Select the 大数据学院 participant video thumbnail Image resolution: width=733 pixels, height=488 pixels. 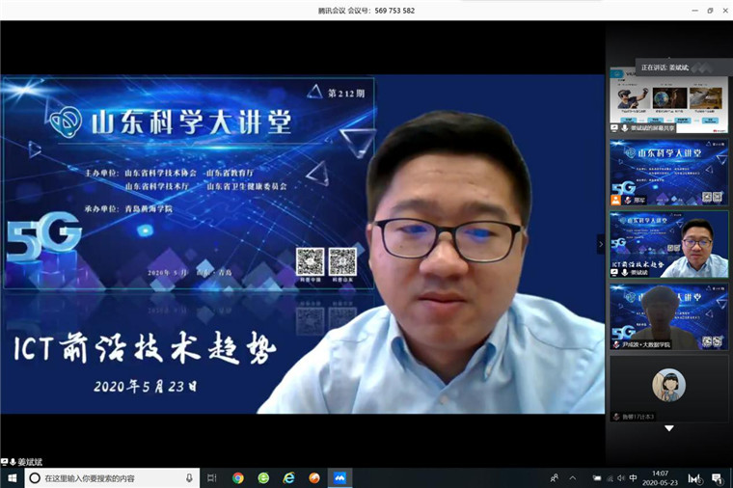click(x=668, y=316)
